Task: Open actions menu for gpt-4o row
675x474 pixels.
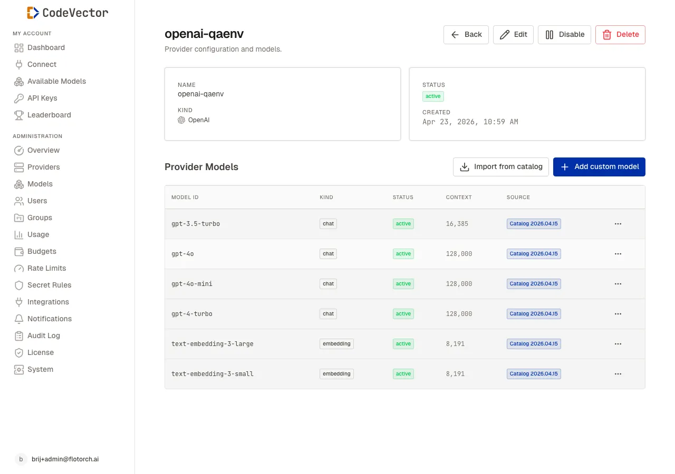Action: click(618, 254)
